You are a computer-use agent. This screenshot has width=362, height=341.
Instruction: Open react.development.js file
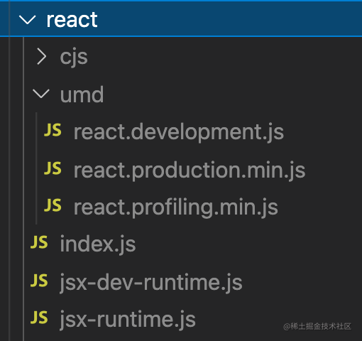(x=179, y=132)
